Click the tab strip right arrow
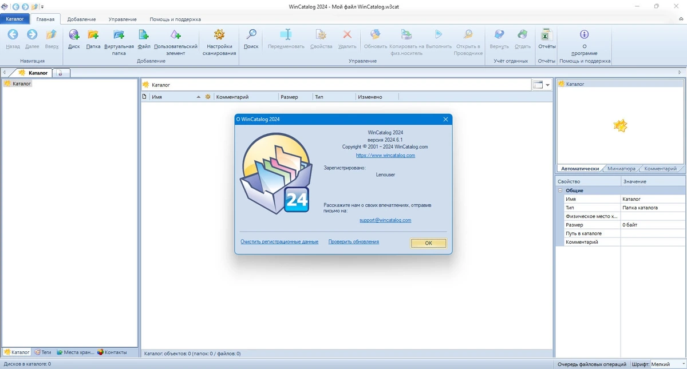 pyautogui.click(x=680, y=73)
